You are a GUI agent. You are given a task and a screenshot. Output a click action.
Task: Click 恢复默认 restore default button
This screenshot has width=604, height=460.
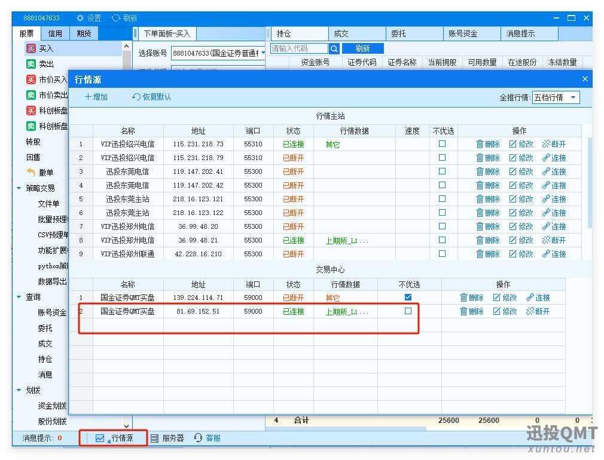pyautogui.click(x=151, y=97)
